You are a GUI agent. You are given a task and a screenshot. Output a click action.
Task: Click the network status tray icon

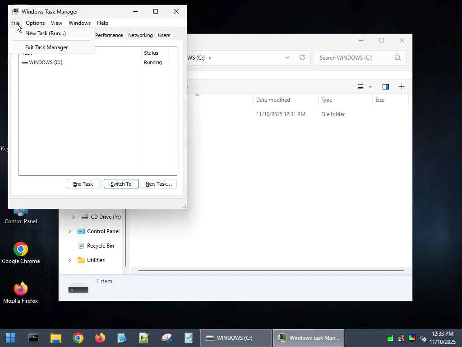(x=401, y=338)
